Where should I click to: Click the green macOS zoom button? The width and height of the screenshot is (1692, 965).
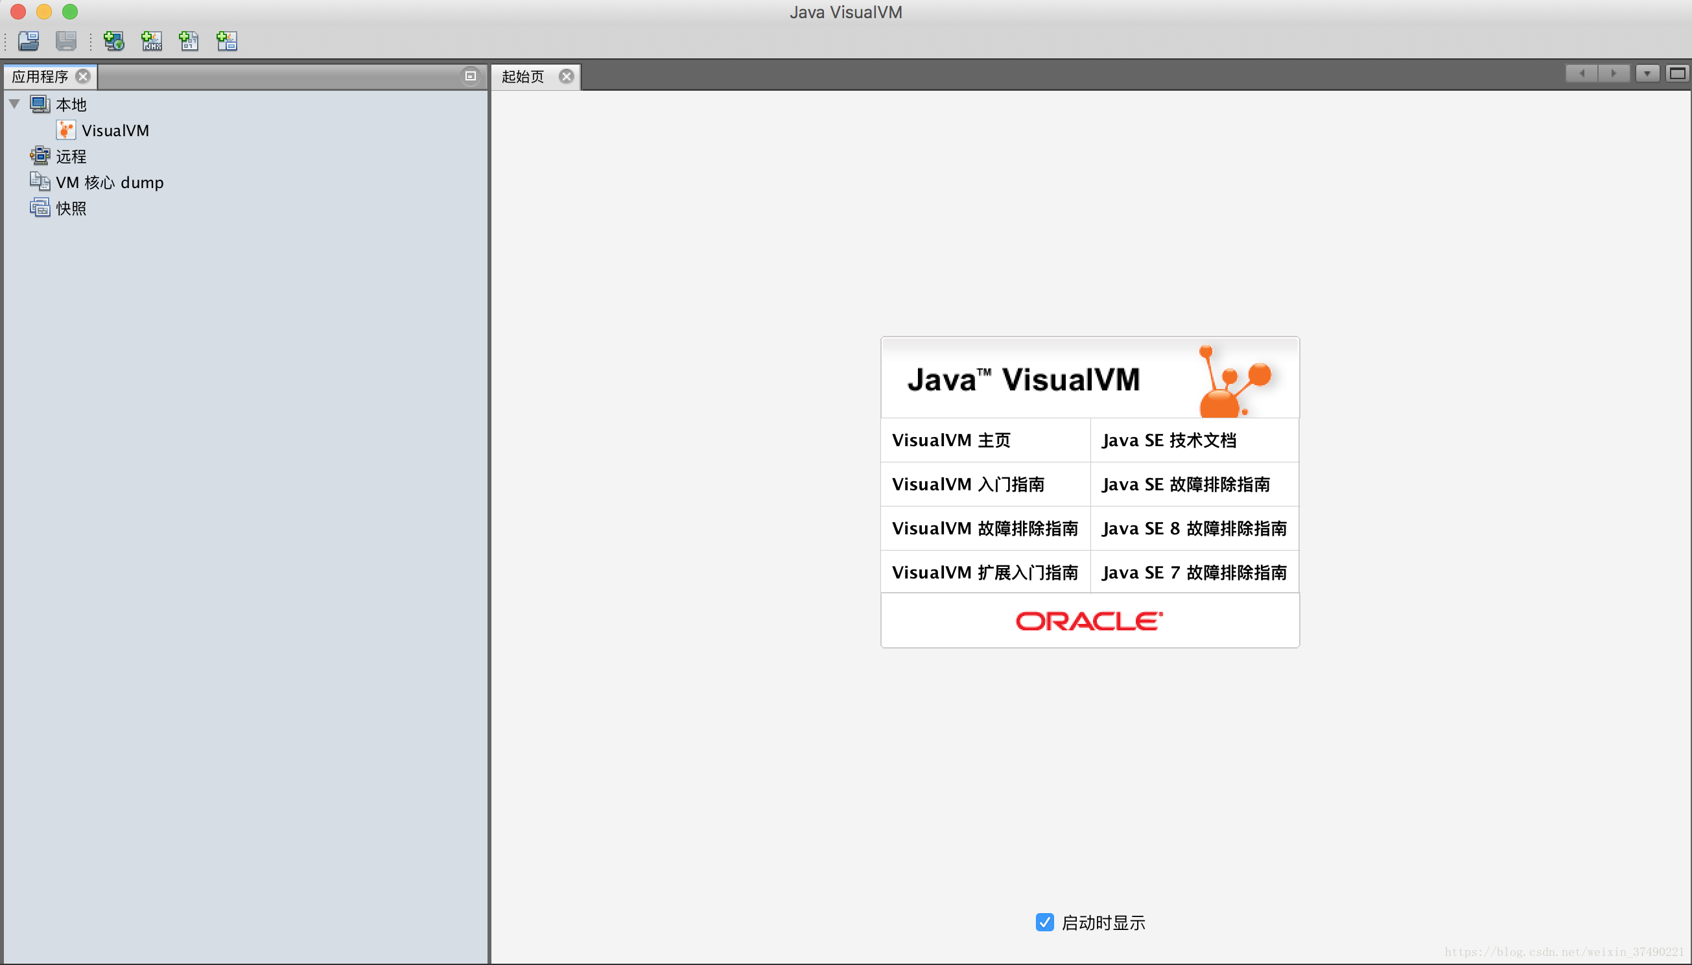click(x=69, y=11)
